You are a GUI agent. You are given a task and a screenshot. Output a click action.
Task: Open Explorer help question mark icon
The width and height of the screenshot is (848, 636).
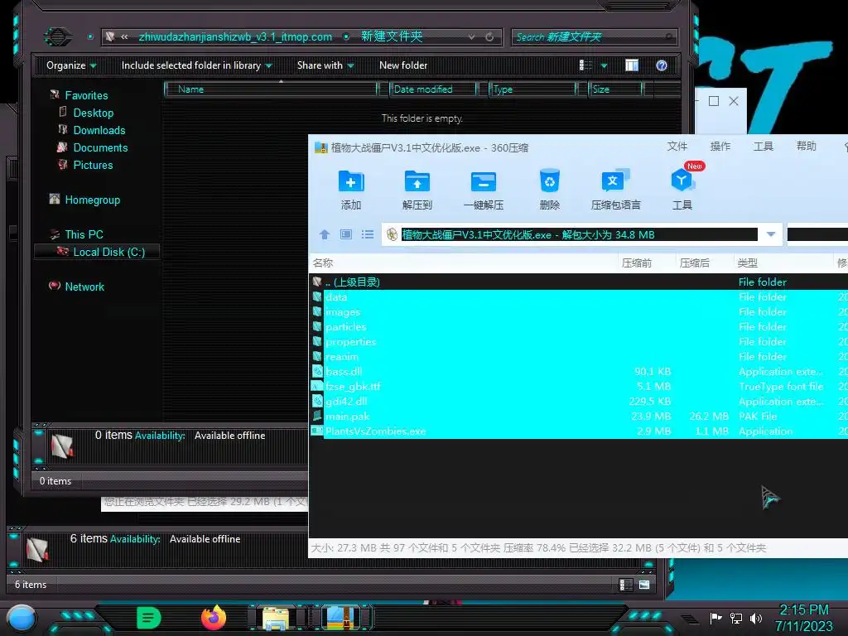(662, 65)
